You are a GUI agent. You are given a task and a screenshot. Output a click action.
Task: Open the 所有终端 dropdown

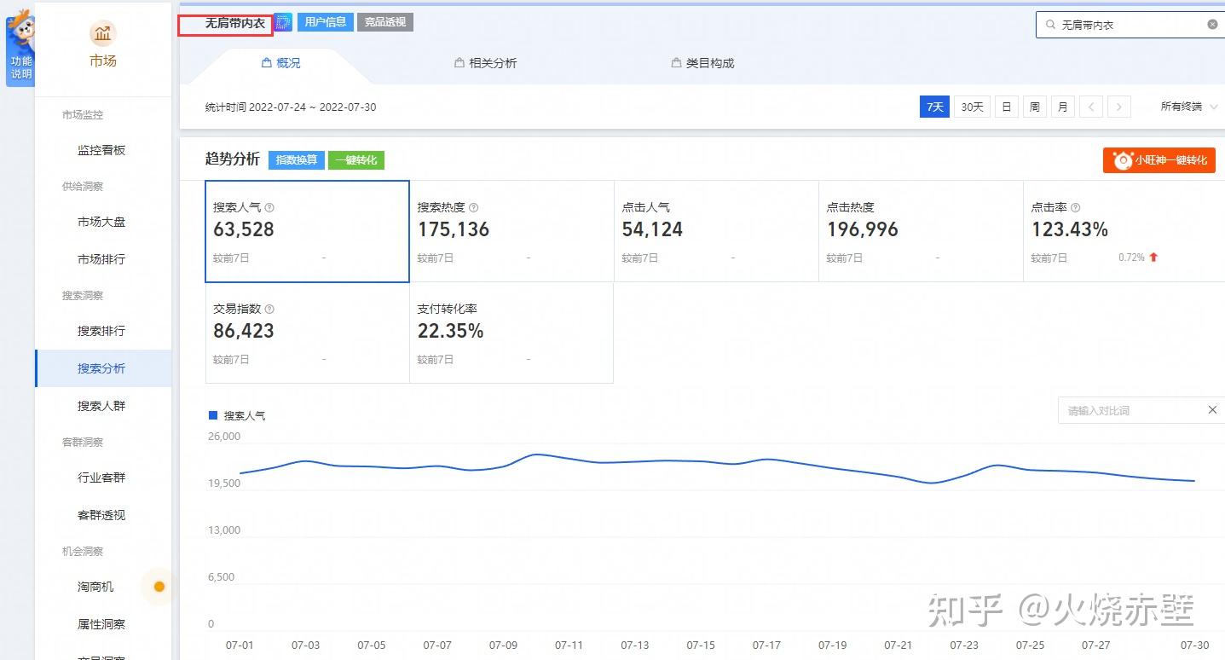pyautogui.click(x=1189, y=107)
